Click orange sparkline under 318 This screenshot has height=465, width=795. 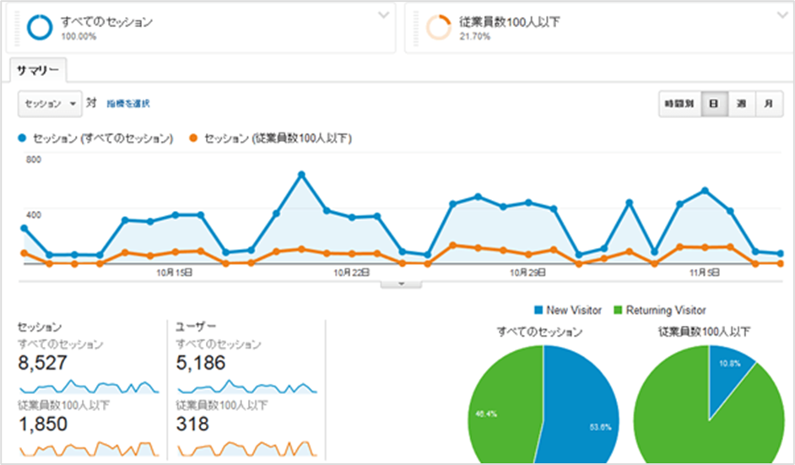[247, 449]
